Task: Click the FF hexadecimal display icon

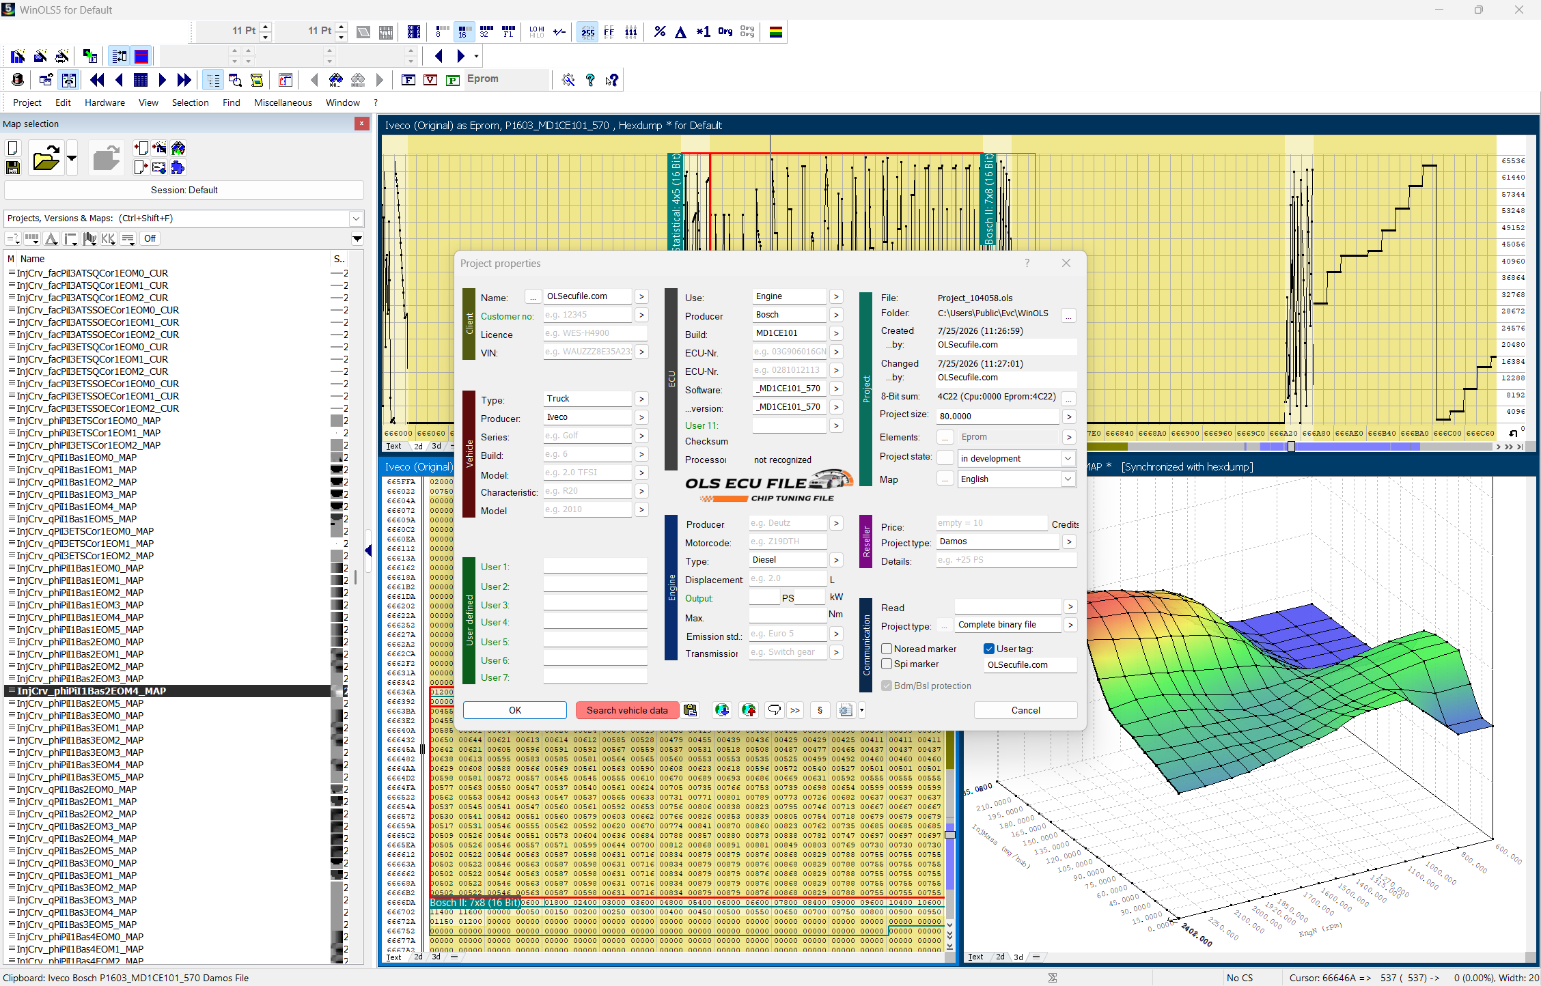Action: 609,31
